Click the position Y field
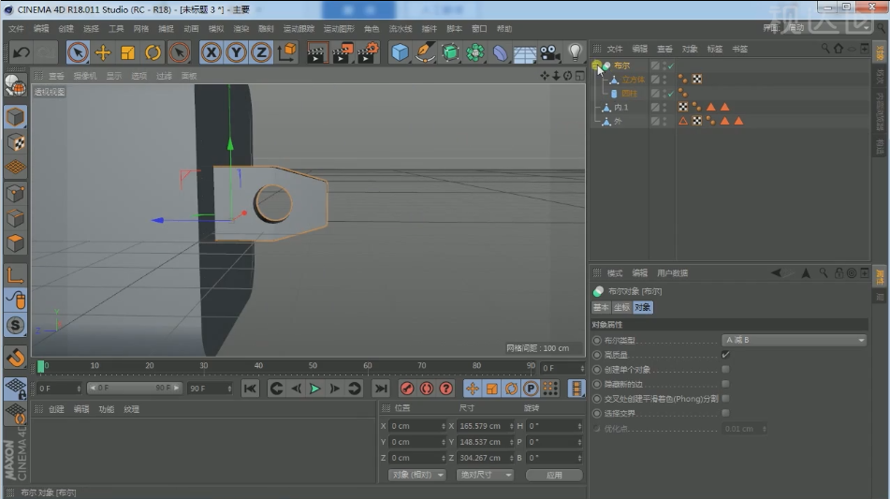This screenshot has height=499, width=890. click(417, 442)
